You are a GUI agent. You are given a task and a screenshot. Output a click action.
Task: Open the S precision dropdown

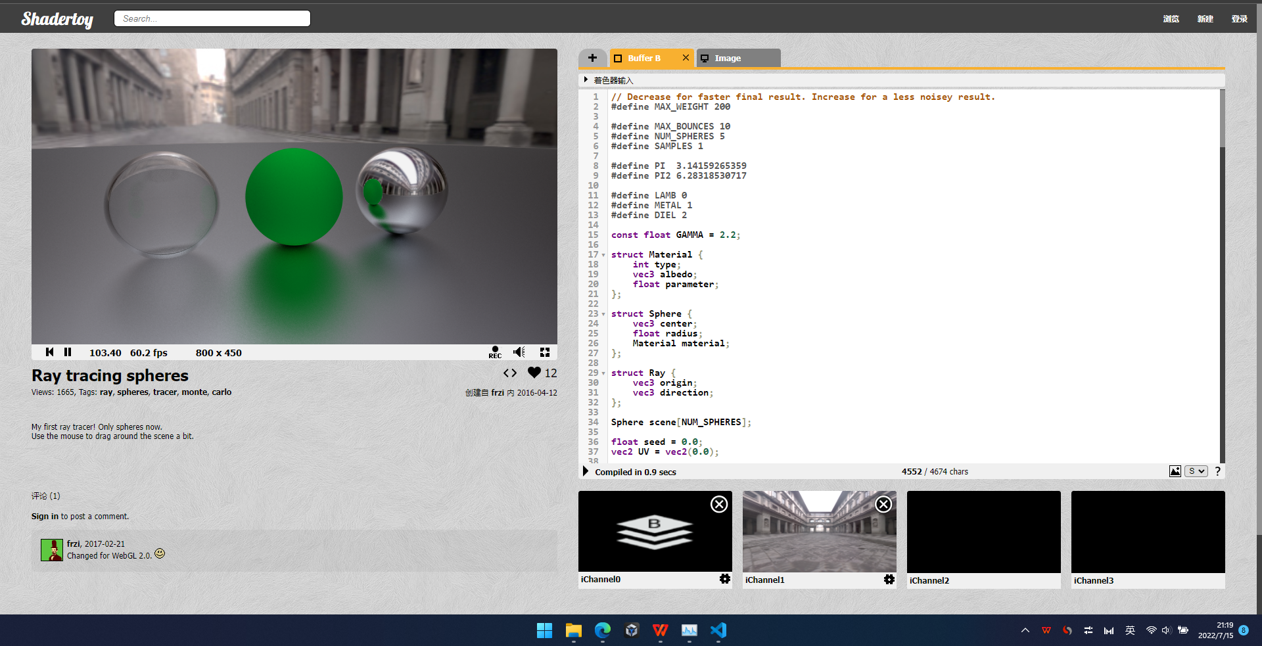point(1196,471)
